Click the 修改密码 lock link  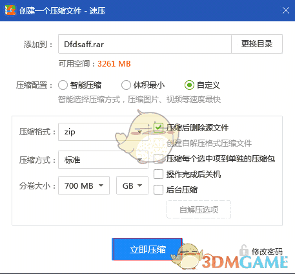(x=261, y=251)
